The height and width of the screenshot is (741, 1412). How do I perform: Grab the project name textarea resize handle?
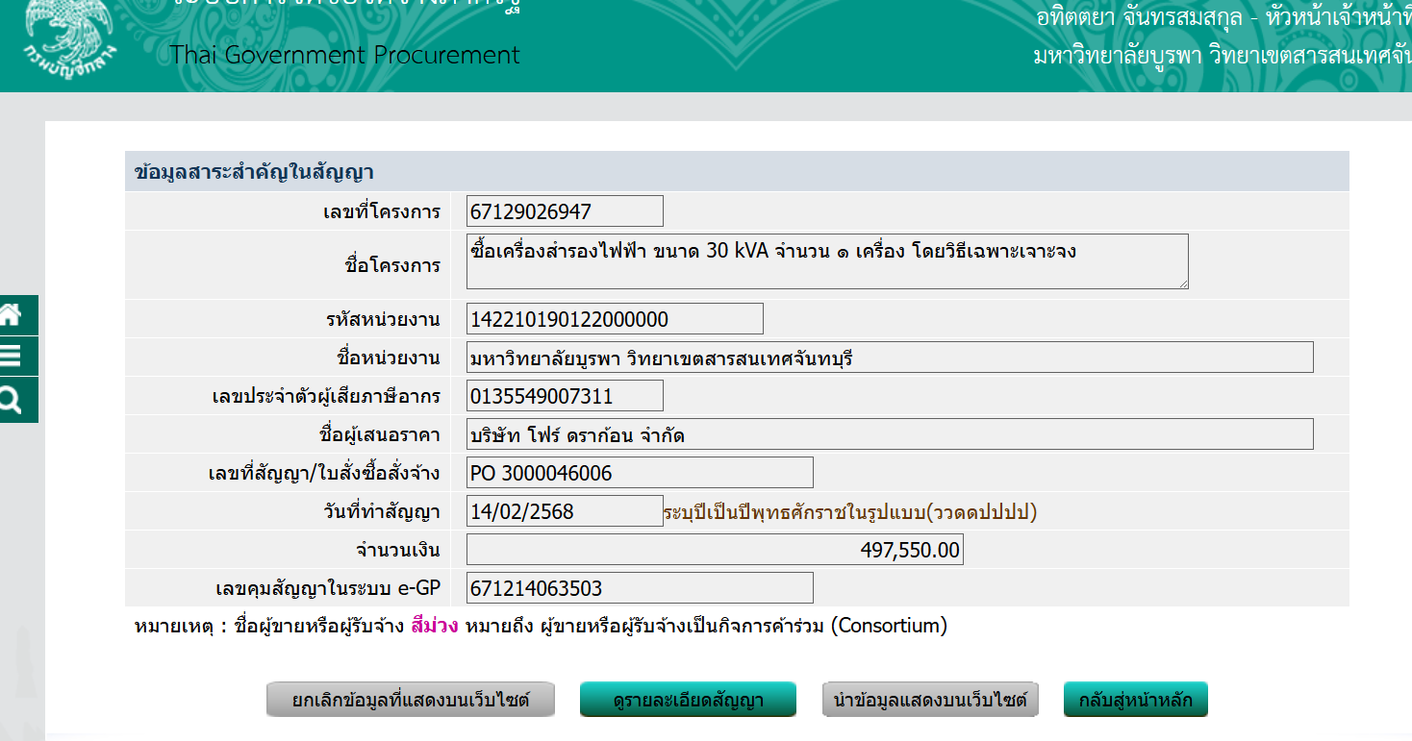pos(1183,283)
